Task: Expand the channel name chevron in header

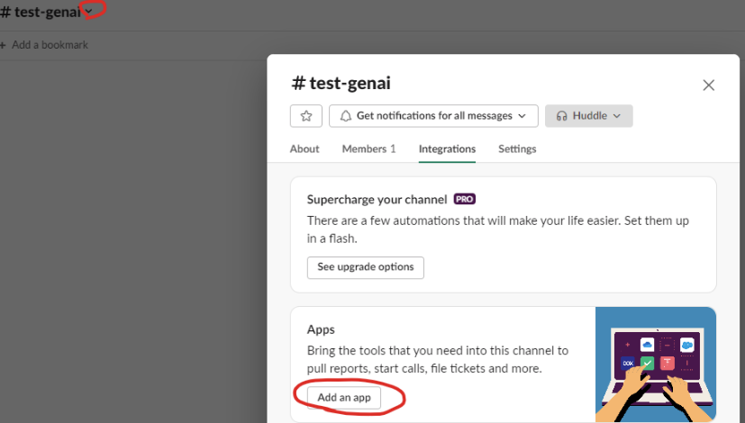Action: tap(88, 12)
